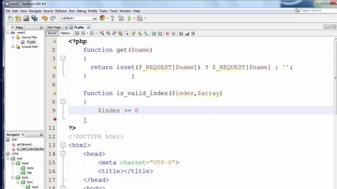This screenshot has width=337, height=189.
Task: Select the f1.php editor tab
Action: [x=79, y=27]
